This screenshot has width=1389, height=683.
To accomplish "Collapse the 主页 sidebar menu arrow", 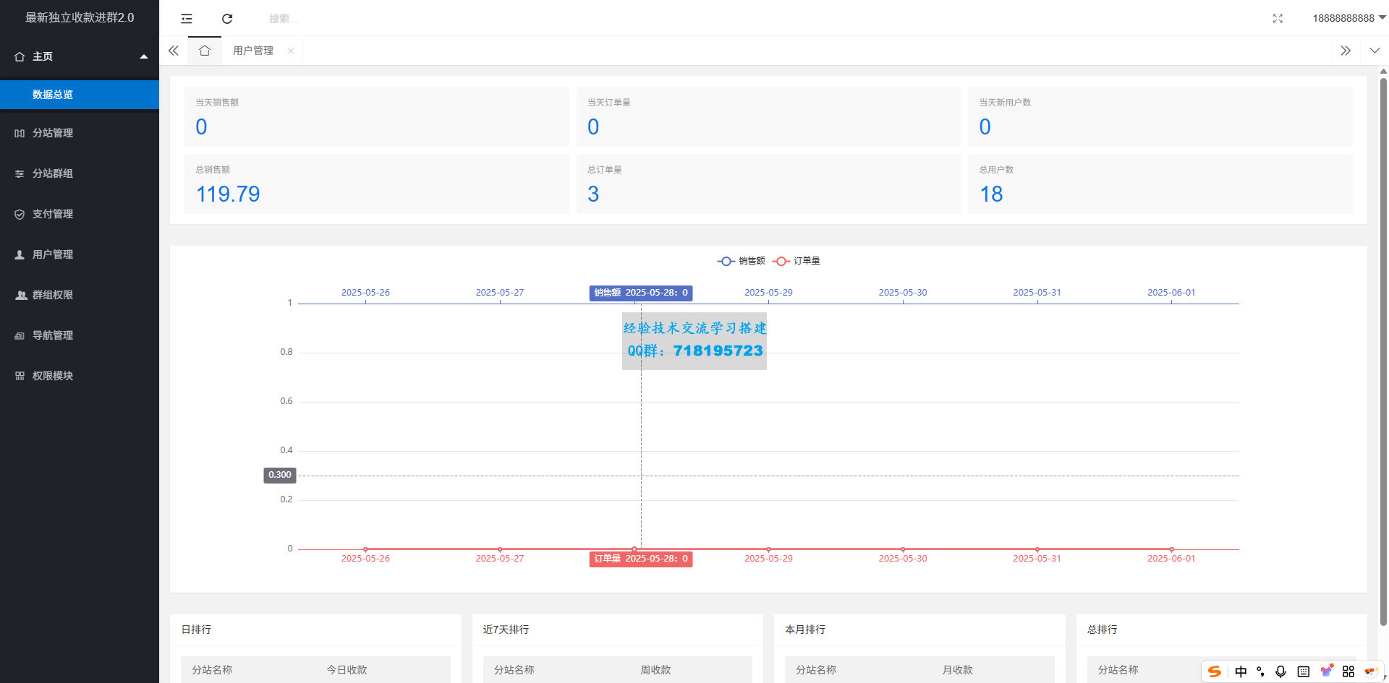I will coord(144,56).
